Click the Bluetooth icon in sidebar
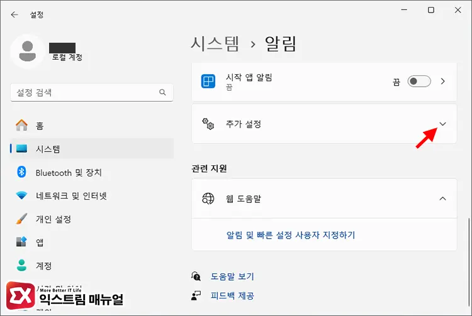 pos(21,172)
